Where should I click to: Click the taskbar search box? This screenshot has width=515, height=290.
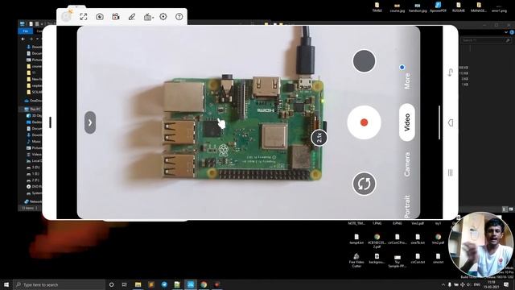[x=59, y=284]
